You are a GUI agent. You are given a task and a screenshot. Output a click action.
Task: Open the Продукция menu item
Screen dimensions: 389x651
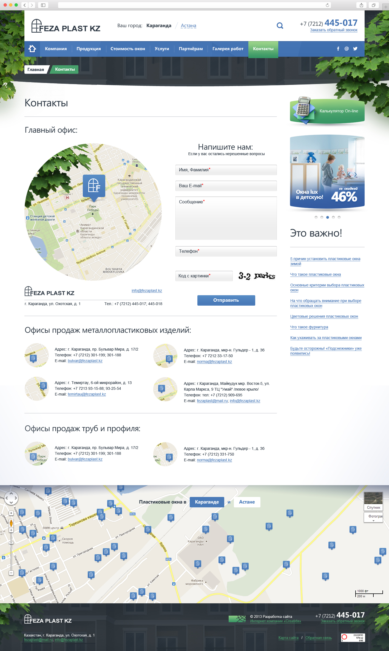[89, 49]
